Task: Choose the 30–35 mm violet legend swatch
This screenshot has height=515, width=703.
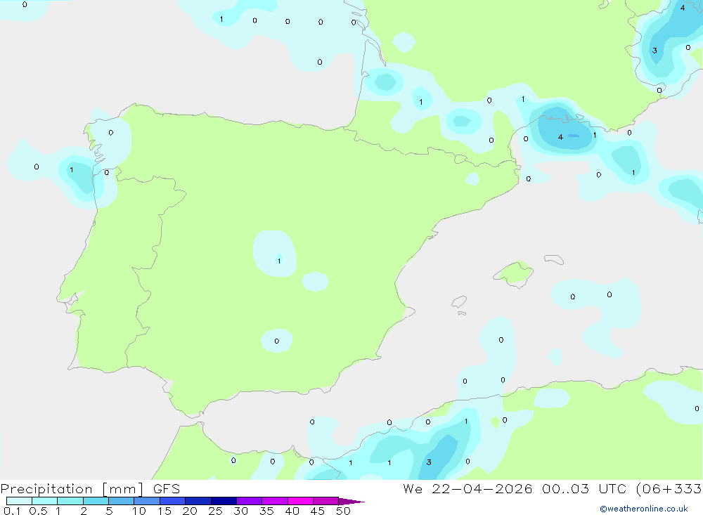Action: 249,501
